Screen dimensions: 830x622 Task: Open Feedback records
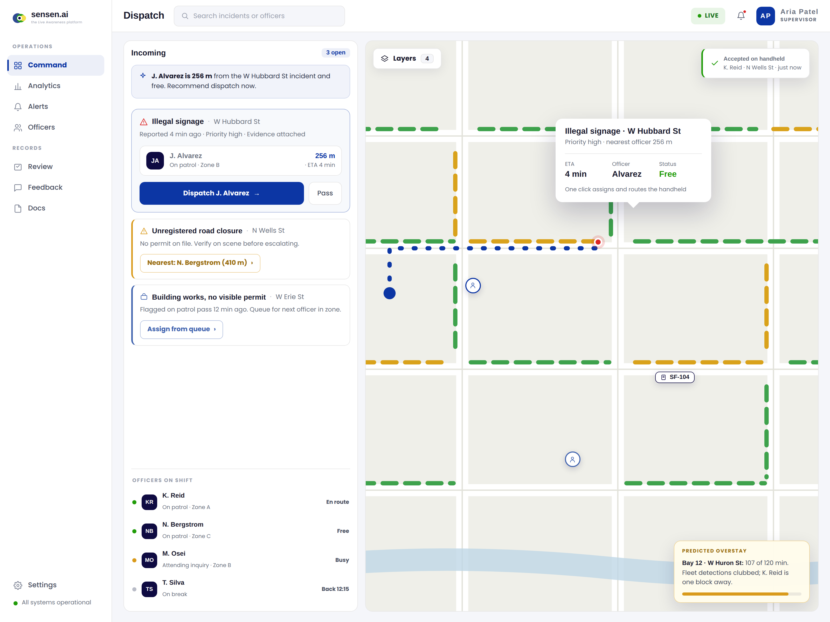coord(56,187)
